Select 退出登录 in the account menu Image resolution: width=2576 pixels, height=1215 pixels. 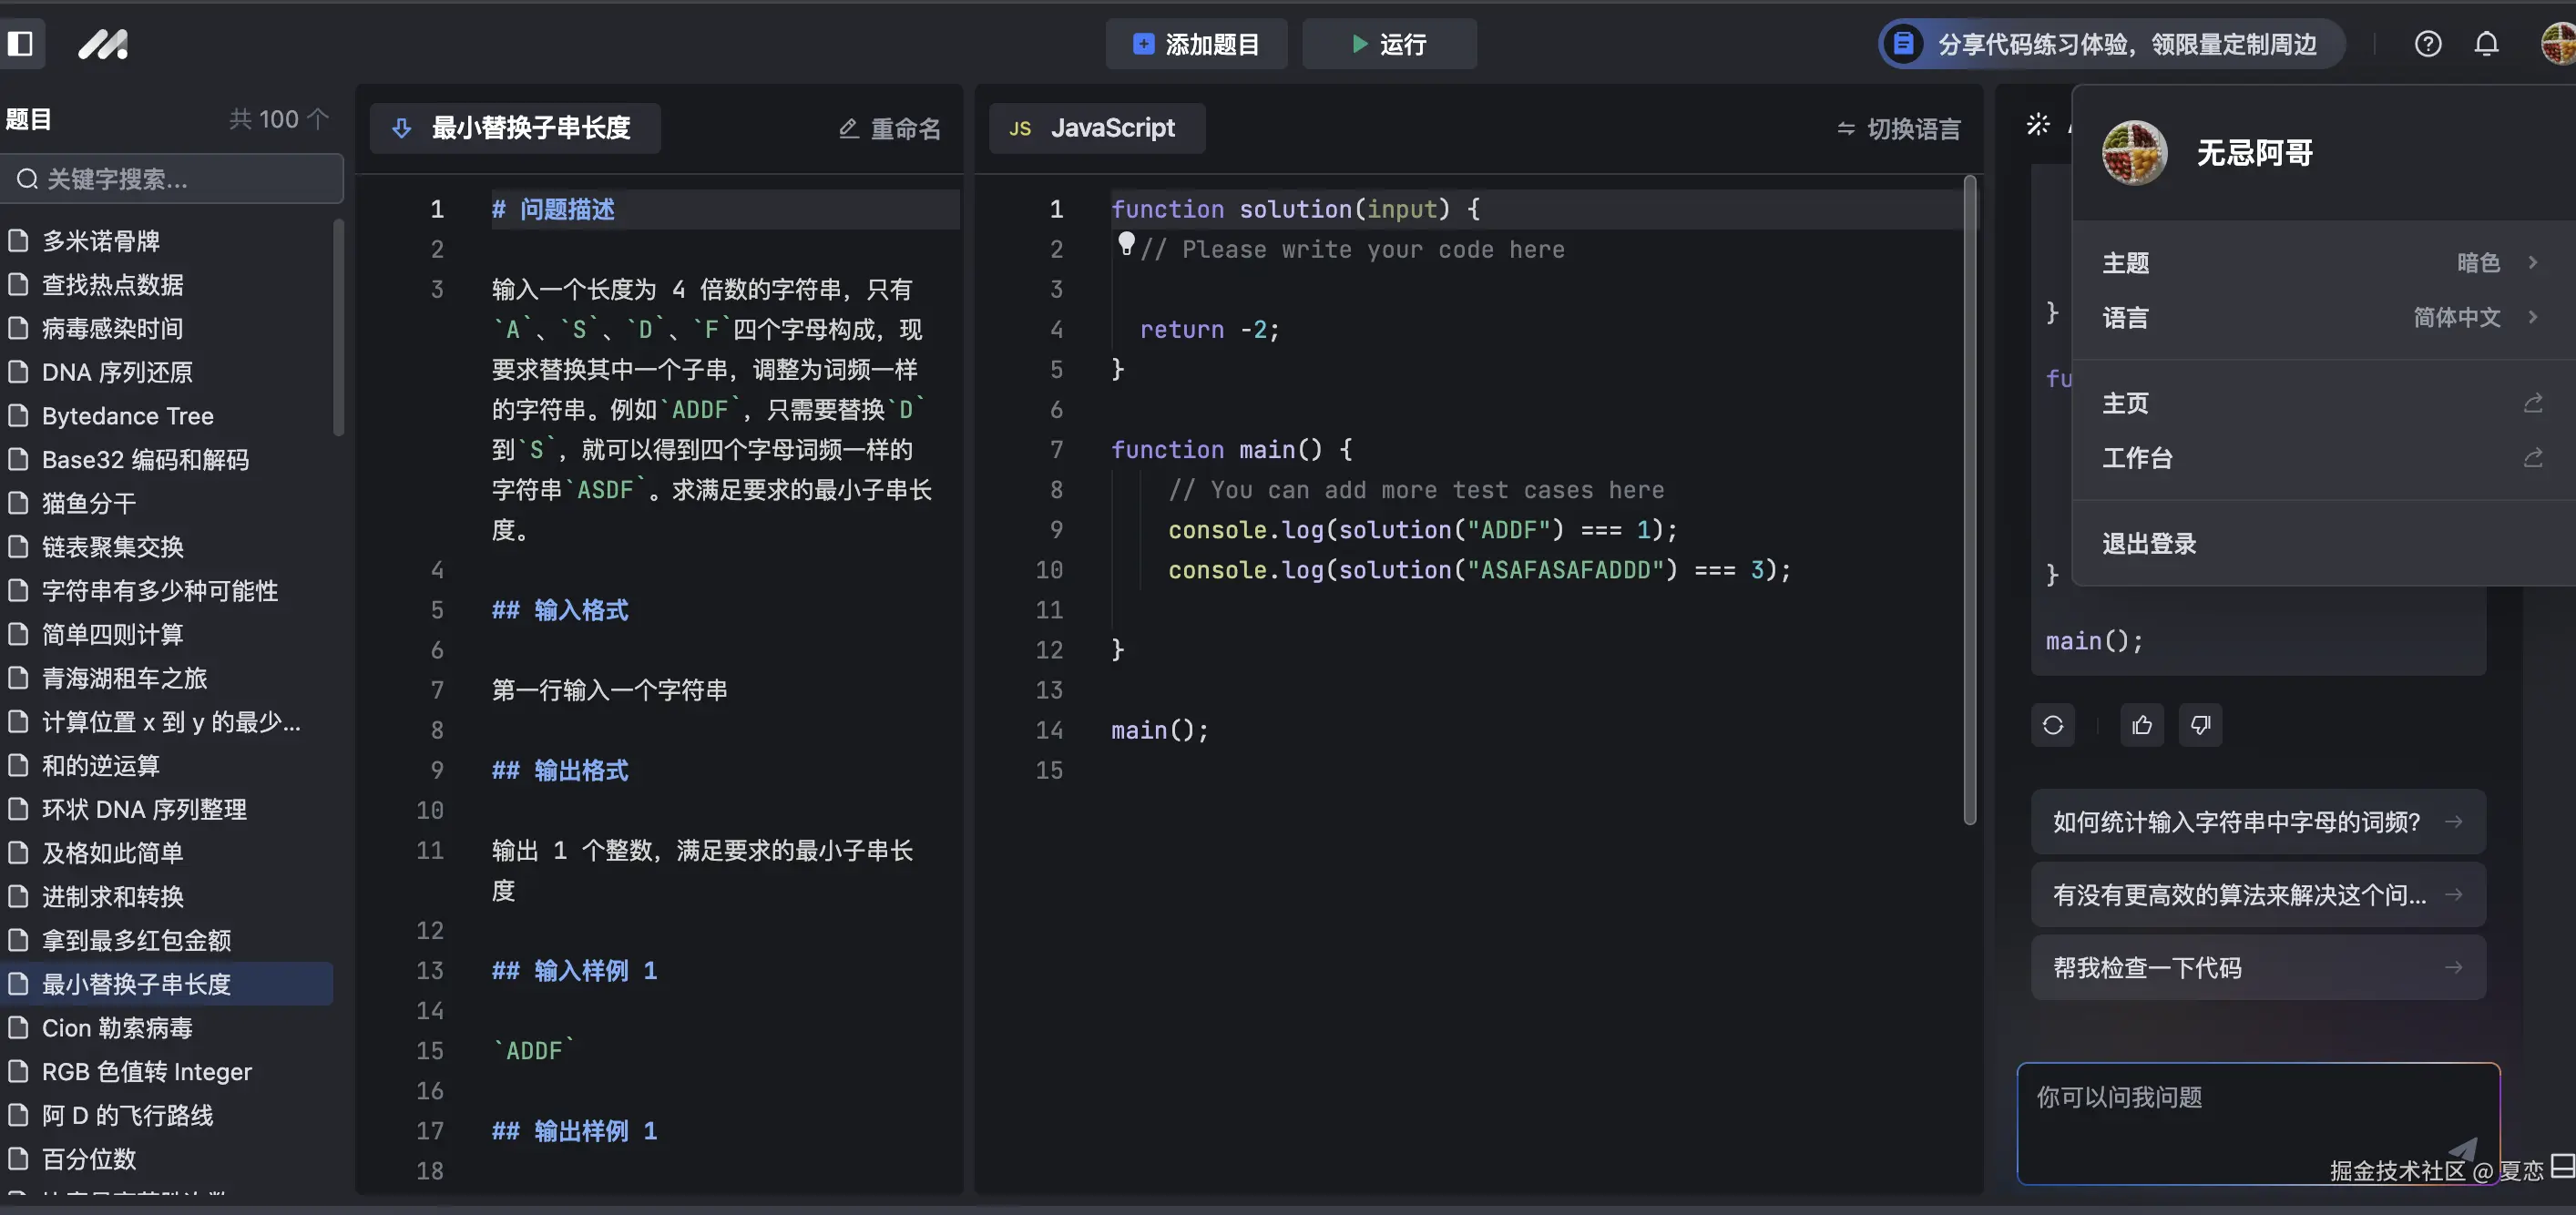click(2148, 543)
